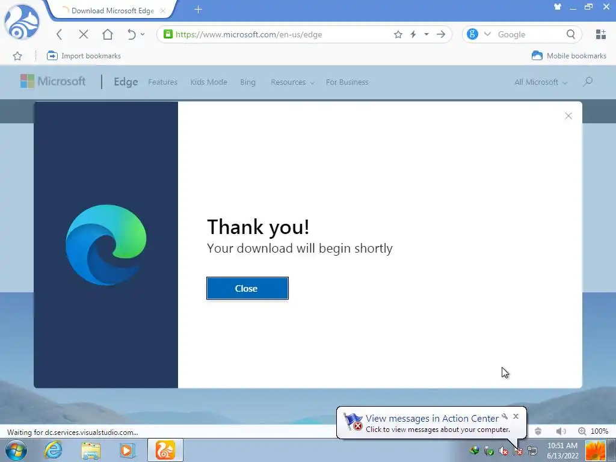This screenshot has height=462, width=616.
Task: Open the extensions grid icon
Action: coord(601,34)
